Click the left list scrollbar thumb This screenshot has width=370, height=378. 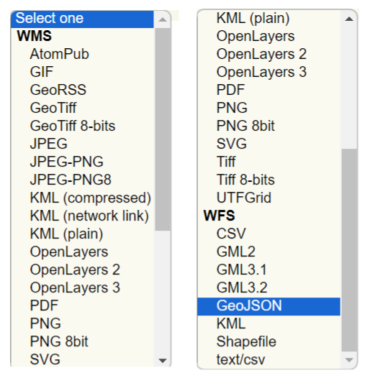[163, 129]
